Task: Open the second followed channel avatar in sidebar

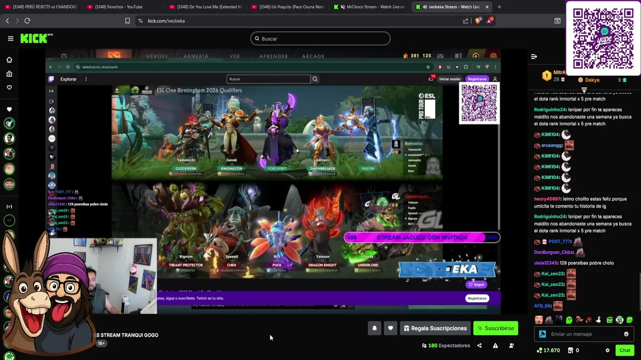Action: click(9, 138)
